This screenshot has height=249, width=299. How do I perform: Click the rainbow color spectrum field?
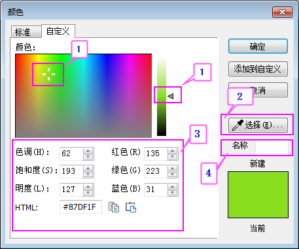click(x=84, y=95)
